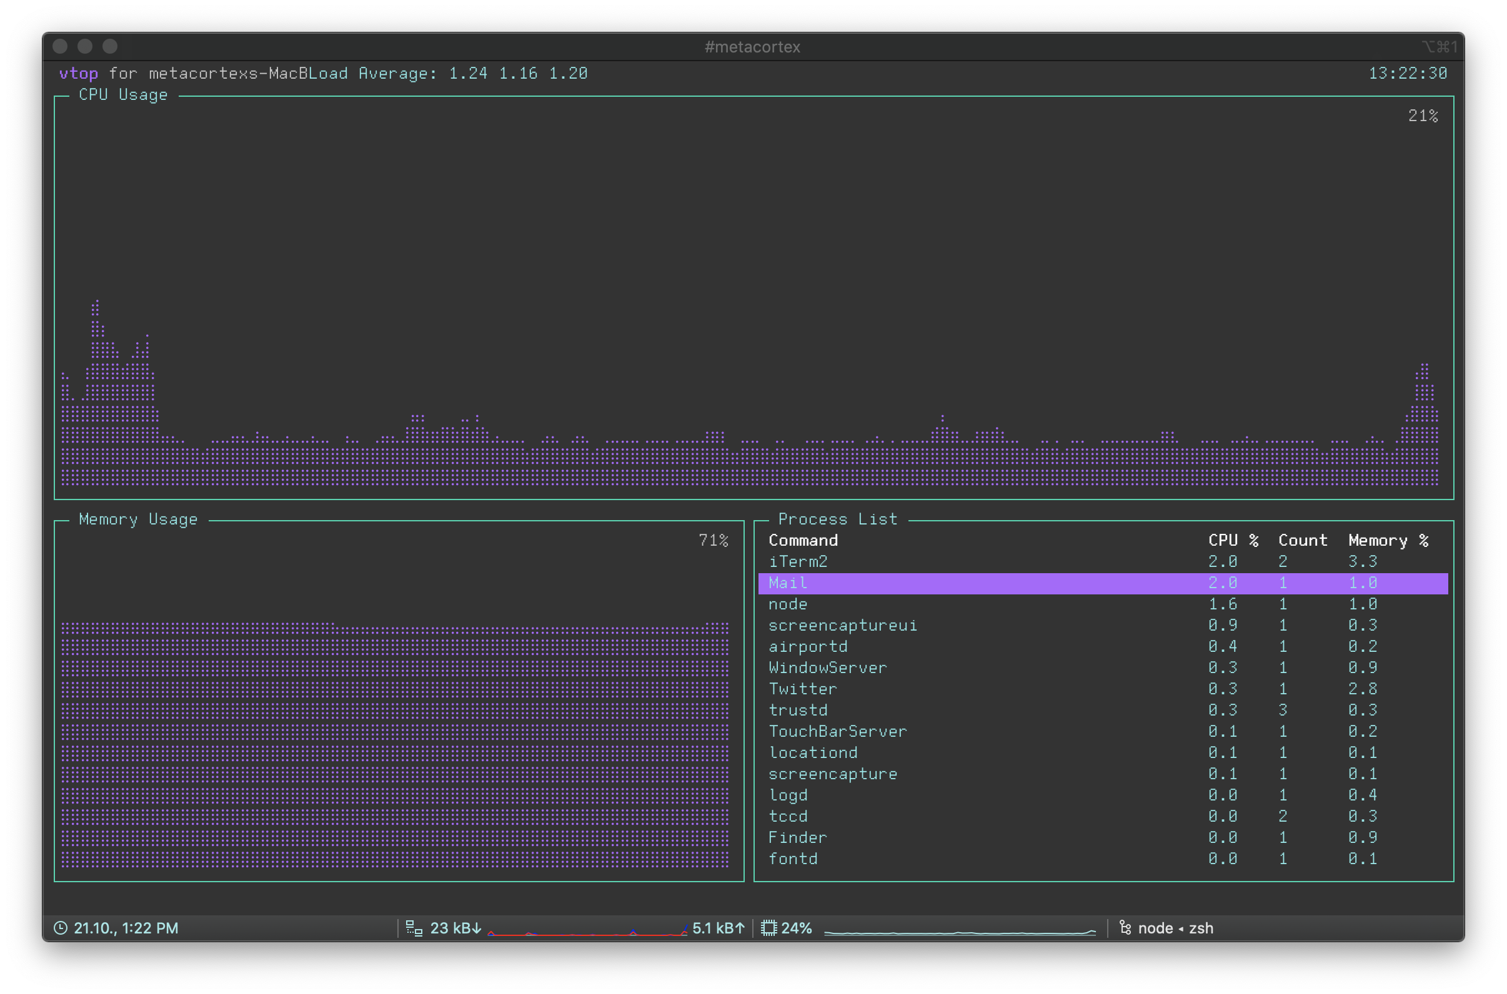Click the CPU history sparkline in status bar
This screenshot has height=994, width=1507.
coord(960,931)
